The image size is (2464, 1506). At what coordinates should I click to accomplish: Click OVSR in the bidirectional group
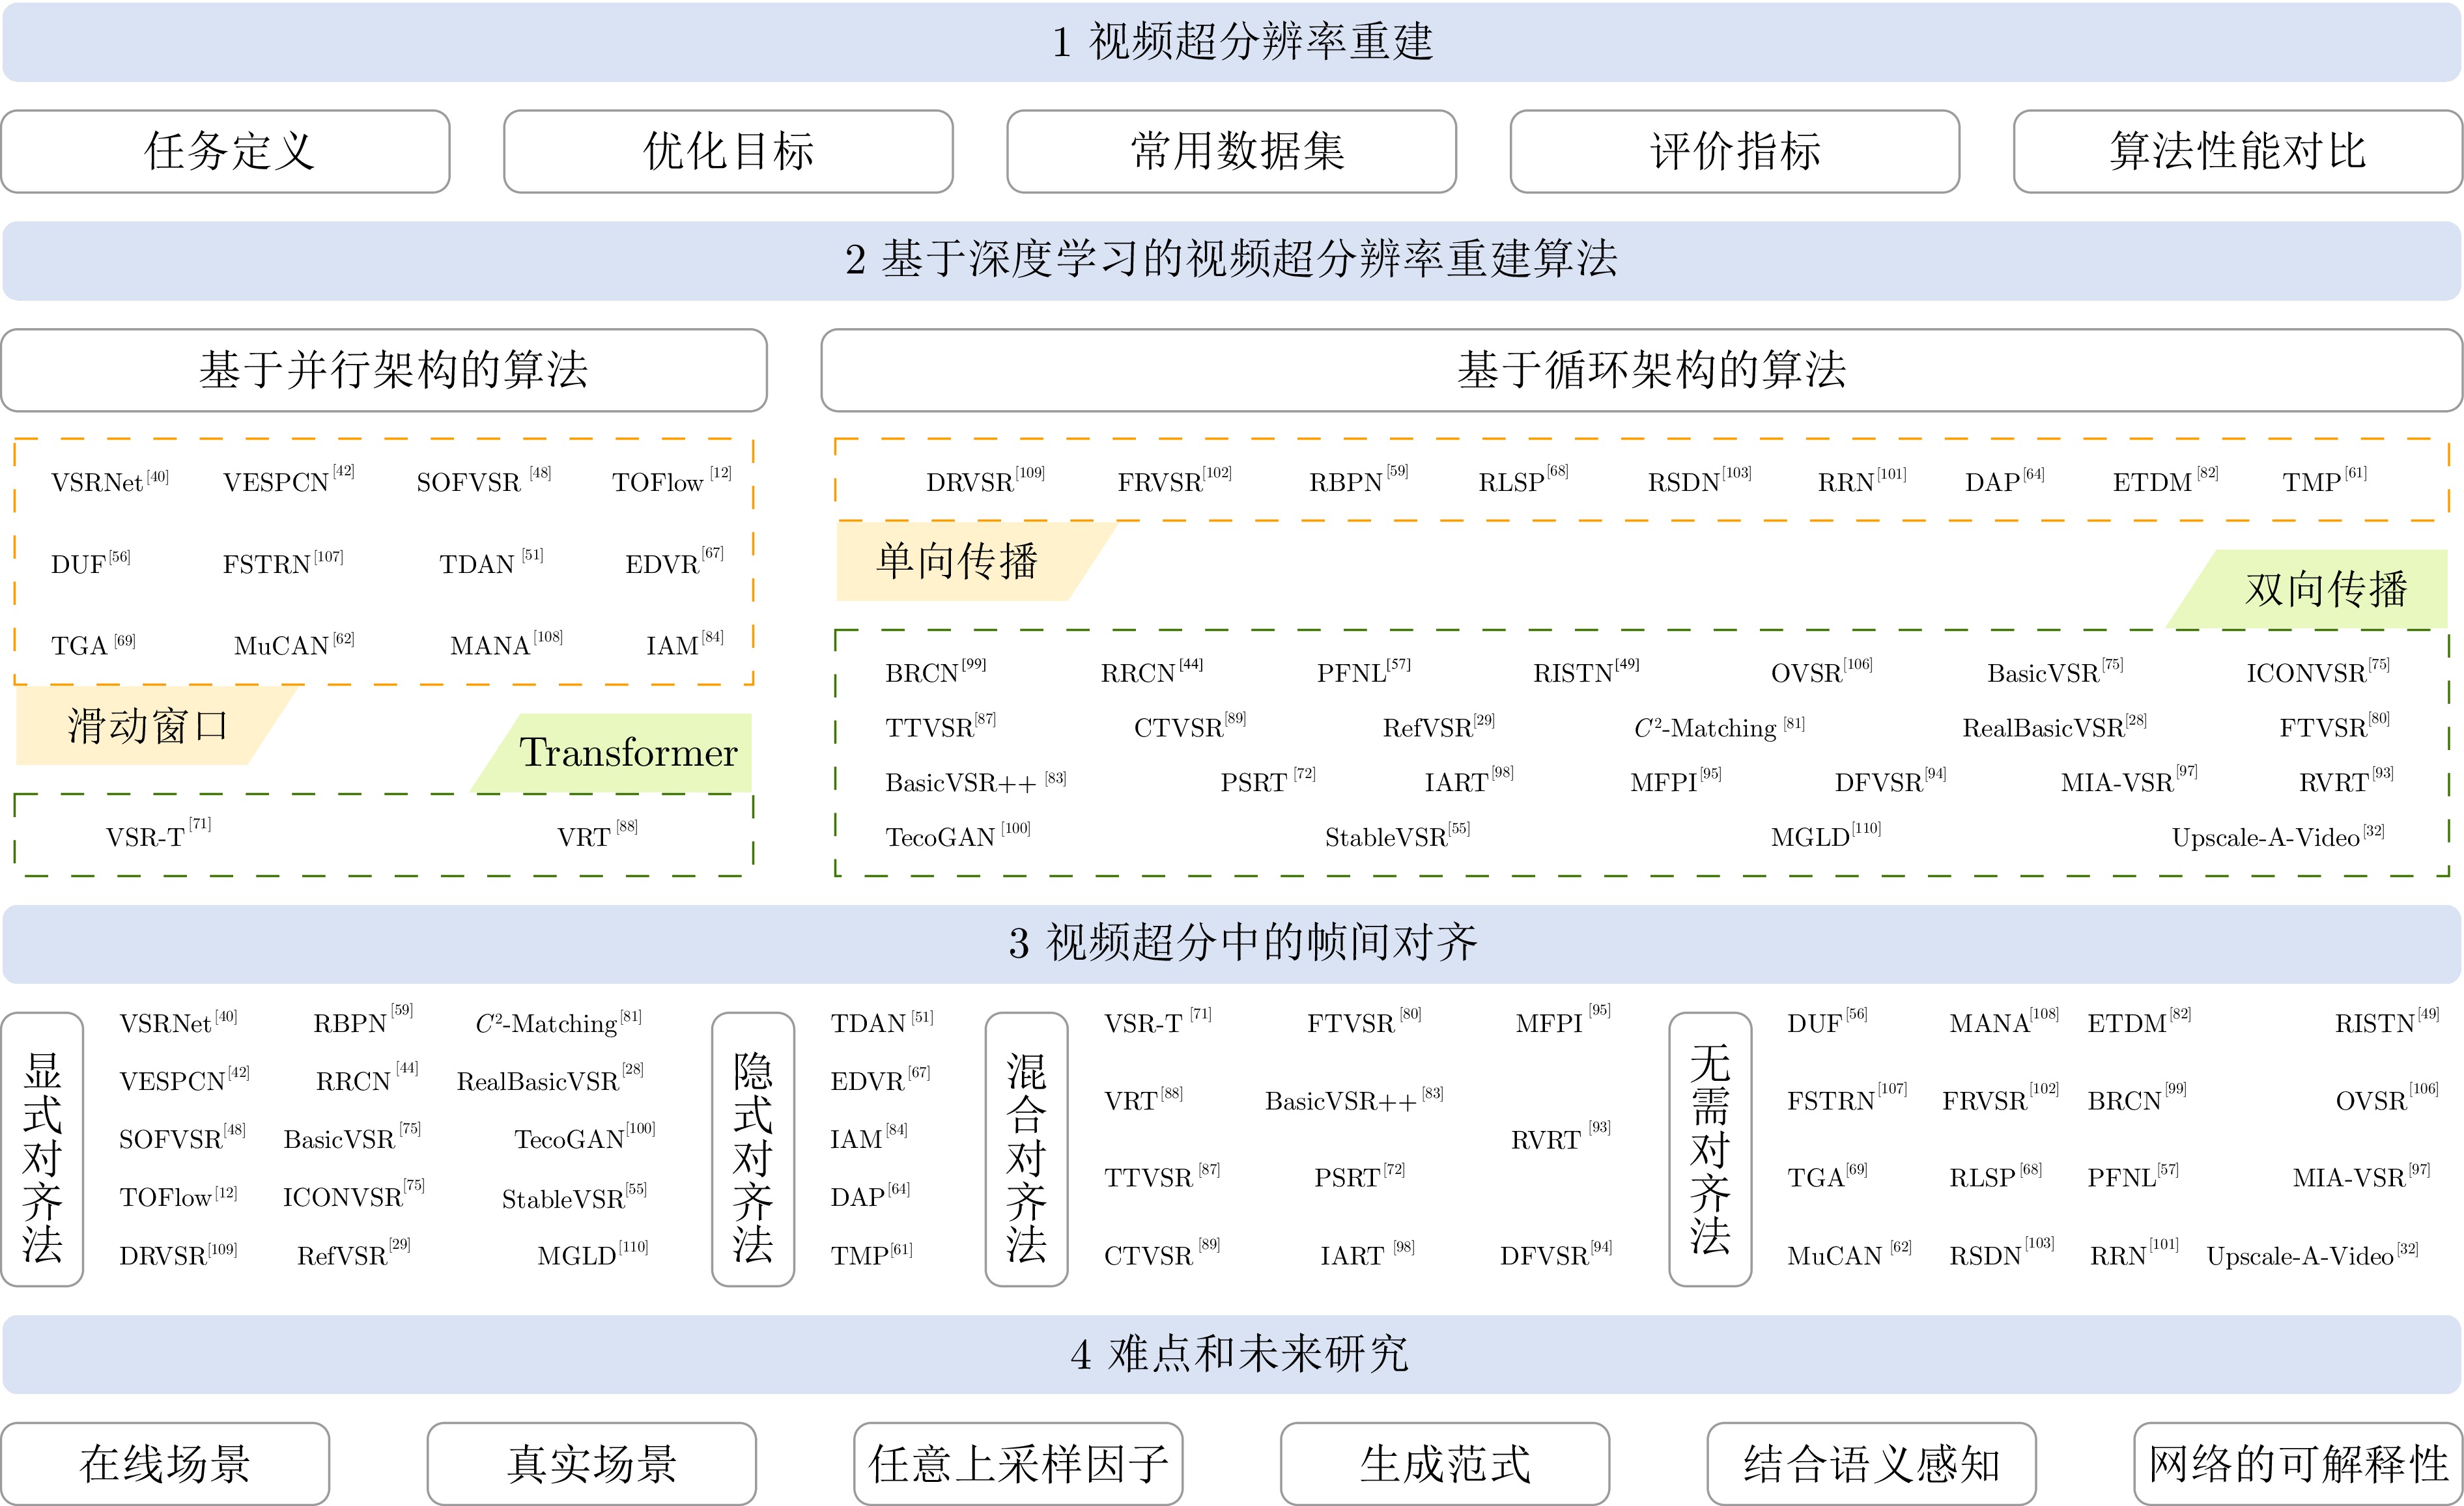[1821, 671]
